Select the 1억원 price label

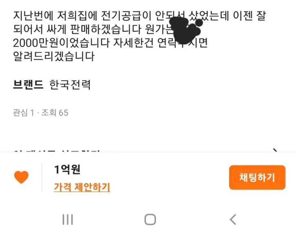(67, 169)
